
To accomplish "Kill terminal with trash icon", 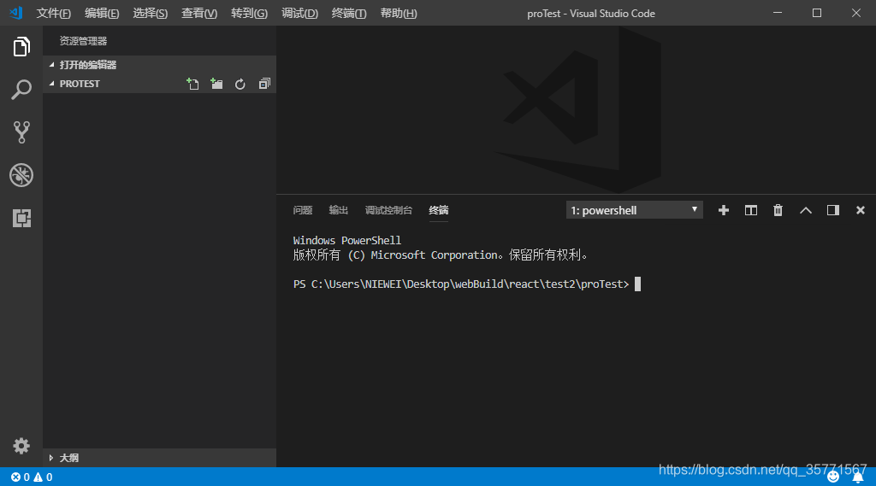I will pyautogui.click(x=778, y=210).
